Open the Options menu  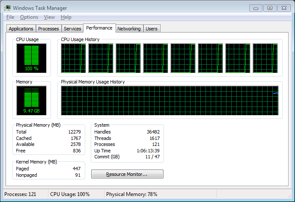coord(29,17)
